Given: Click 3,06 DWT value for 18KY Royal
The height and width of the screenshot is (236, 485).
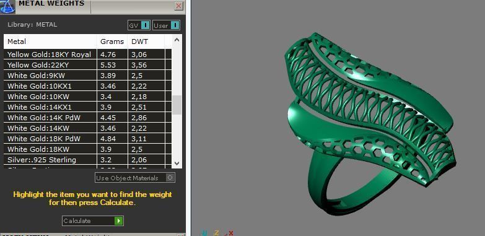Looking at the screenshot, I should [x=139, y=55].
